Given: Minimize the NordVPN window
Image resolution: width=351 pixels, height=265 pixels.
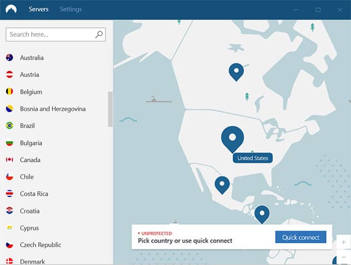Looking at the screenshot, I should (x=296, y=10).
